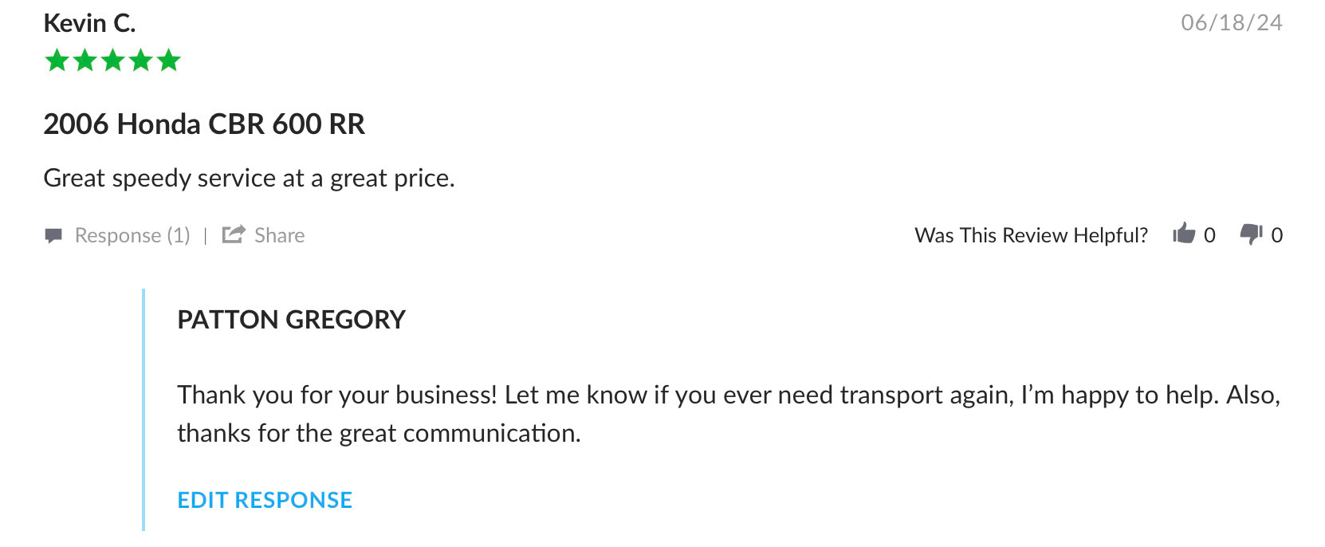Click the helpful vote count beside thumbs up

1209,235
